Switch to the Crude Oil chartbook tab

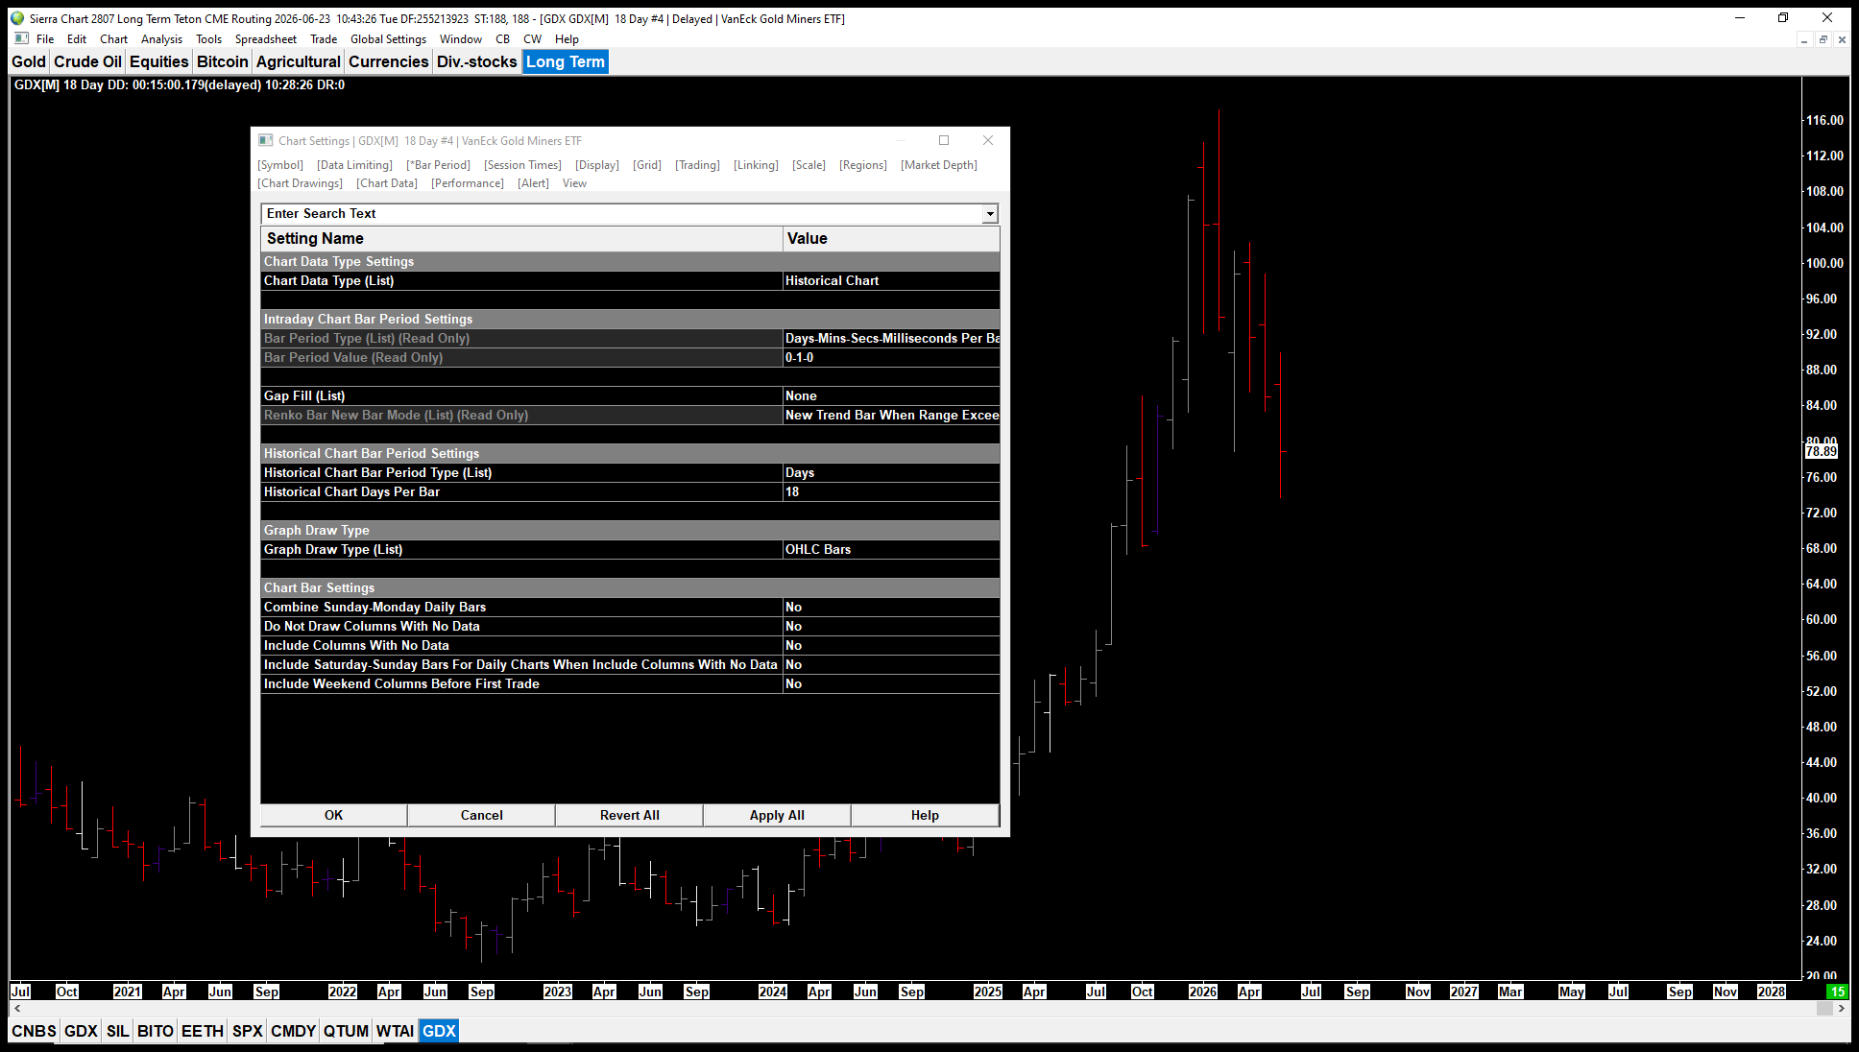[x=87, y=61]
